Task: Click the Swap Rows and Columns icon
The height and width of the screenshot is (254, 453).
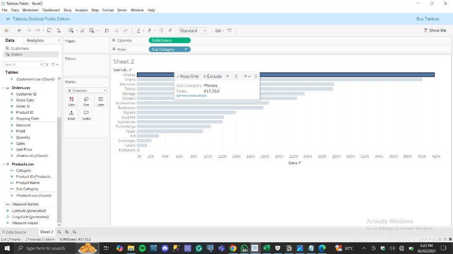Action: 107,30
